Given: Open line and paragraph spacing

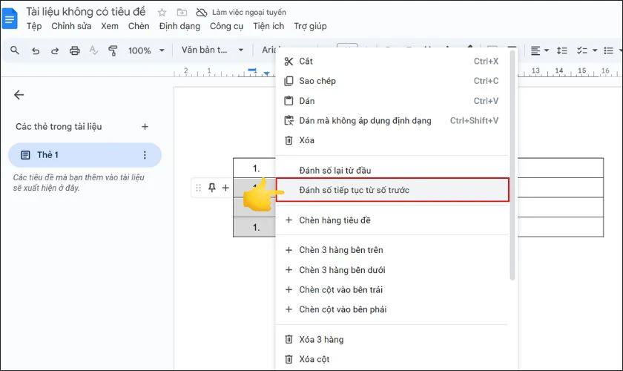Looking at the screenshot, I should pyautogui.click(x=562, y=50).
